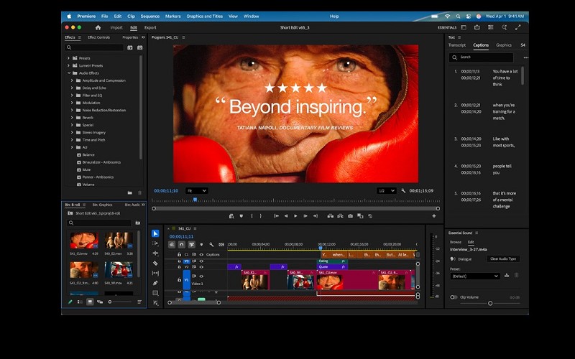Select the Selection tool arrow

(155, 234)
